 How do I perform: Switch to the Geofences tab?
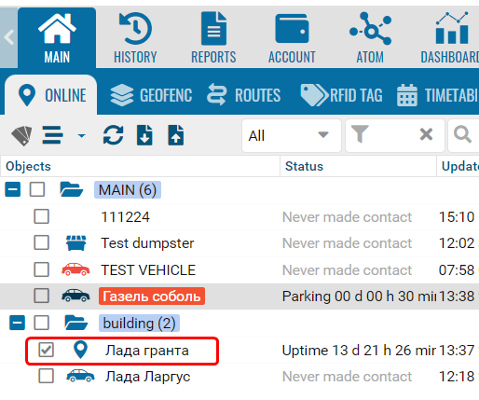click(151, 95)
